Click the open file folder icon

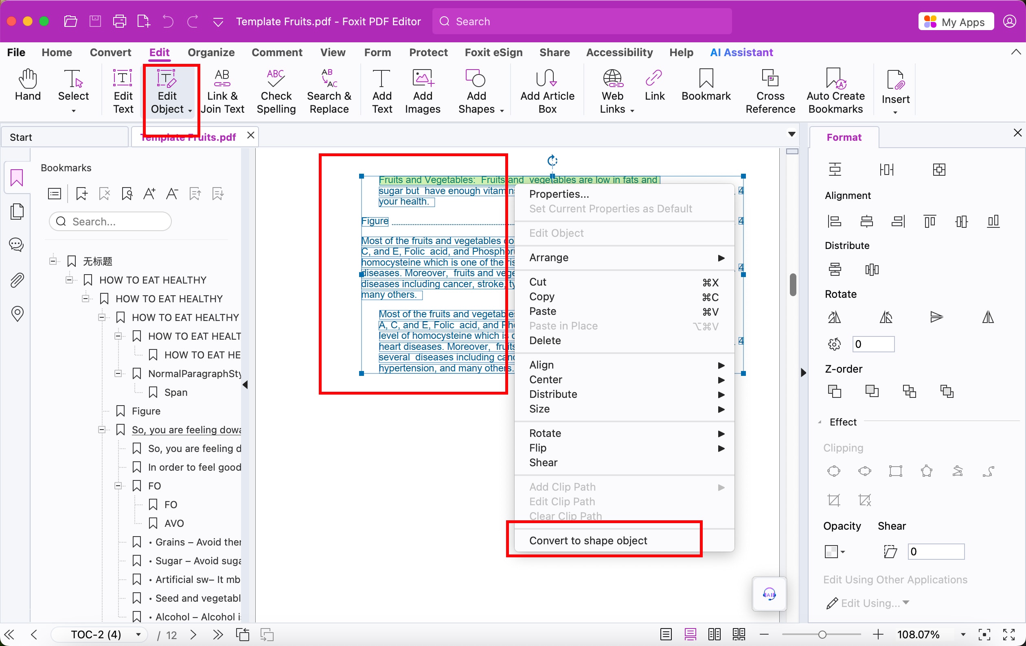(70, 21)
